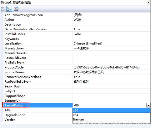Select the AddRemoveProgramsIcon property
The image size is (151, 128).
[24, 15]
